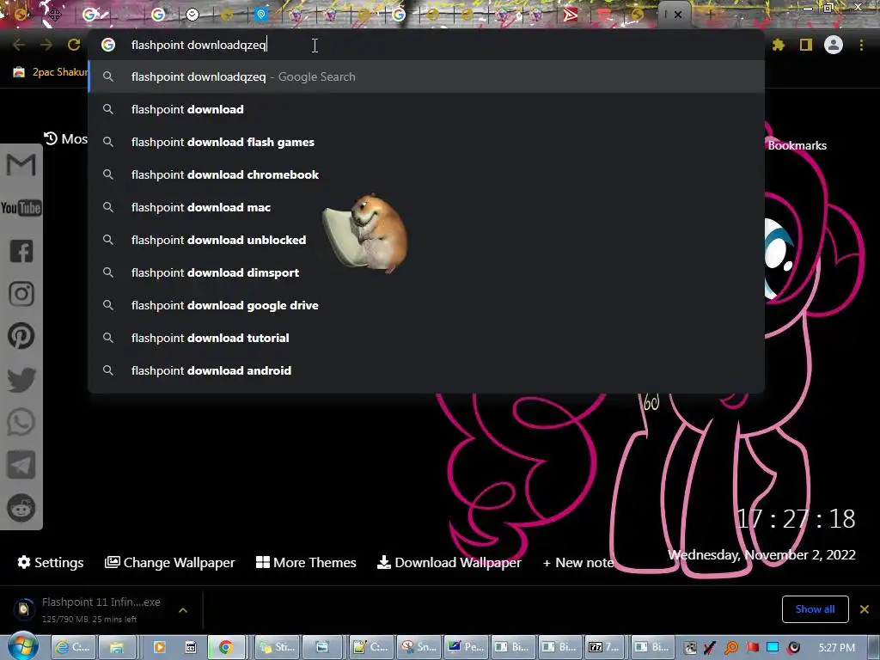880x660 pixels.
Task: Choose the 'flashpoint download' suggestion
Action: pos(426,109)
